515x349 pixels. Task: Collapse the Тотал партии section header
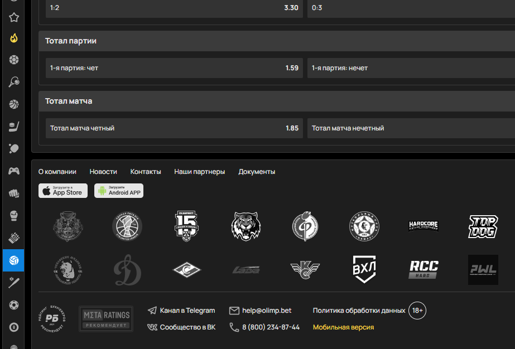277,41
